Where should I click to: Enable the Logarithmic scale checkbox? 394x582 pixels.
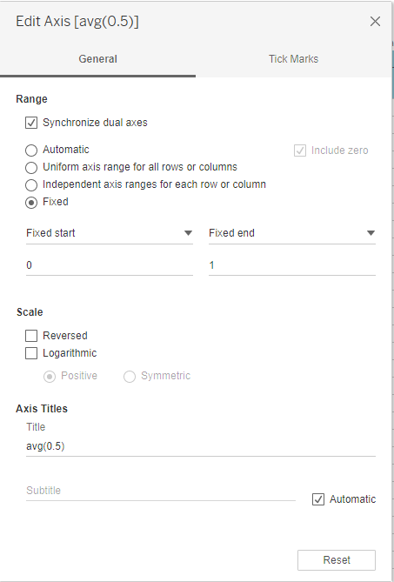pos(31,353)
